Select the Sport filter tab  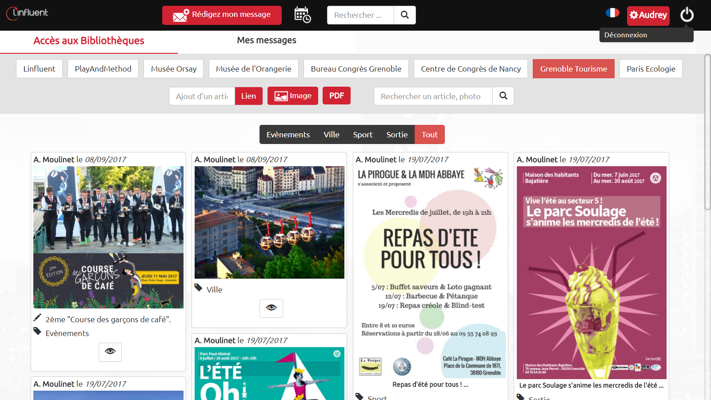pyautogui.click(x=363, y=135)
